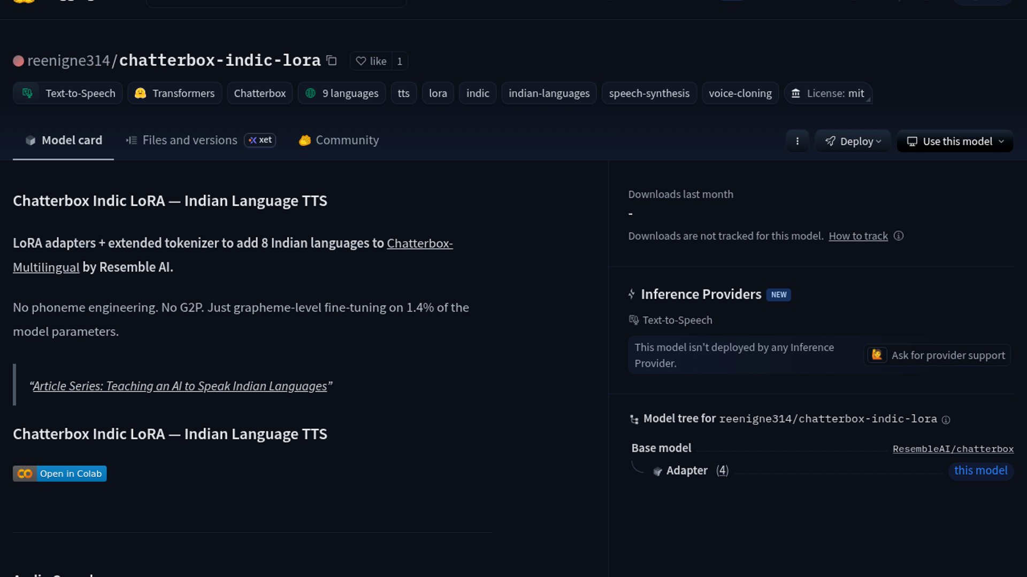Open the Use this model dropdown
Viewport: 1027px width, 577px height.
[955, 141]
